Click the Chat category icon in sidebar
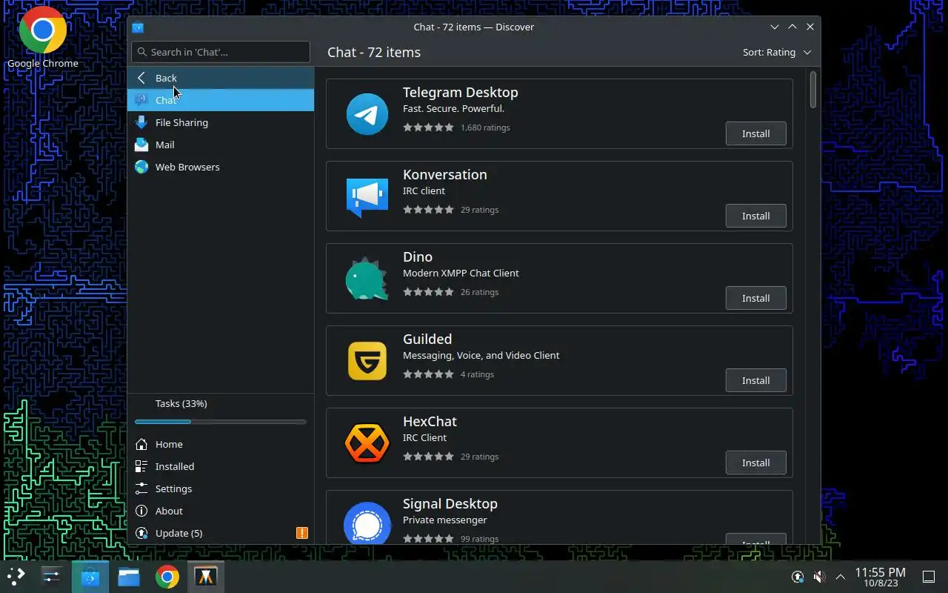 [141, 100]
